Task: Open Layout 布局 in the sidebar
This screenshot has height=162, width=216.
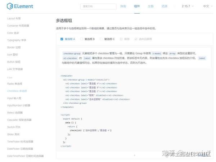Action: (x=14, y=18)
